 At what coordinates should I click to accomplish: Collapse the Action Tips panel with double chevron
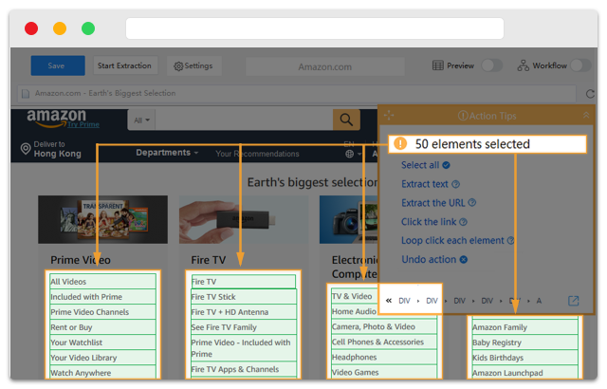(x=586, y=115)
